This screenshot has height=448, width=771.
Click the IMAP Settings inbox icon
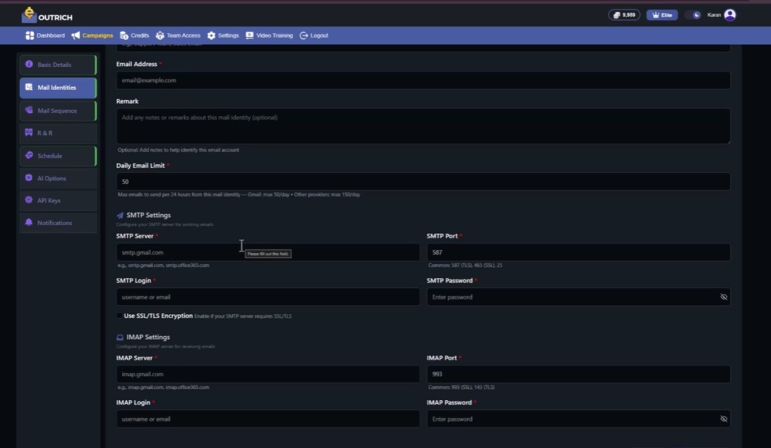pyautogui.click(x=120, y=338)
